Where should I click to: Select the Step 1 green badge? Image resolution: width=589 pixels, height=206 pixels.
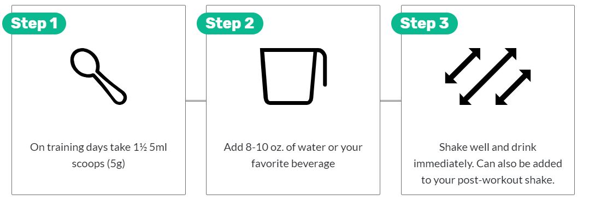pyautogui.click(x=34, y=23)
